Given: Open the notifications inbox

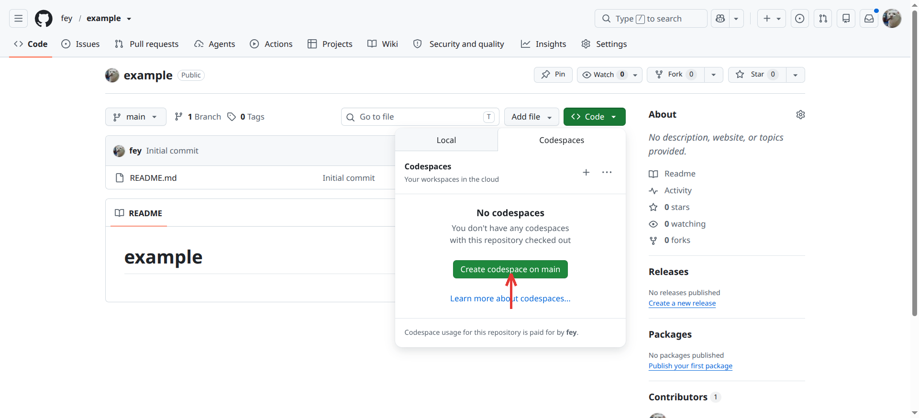Looking at the screenshot, I should (869, 19).
